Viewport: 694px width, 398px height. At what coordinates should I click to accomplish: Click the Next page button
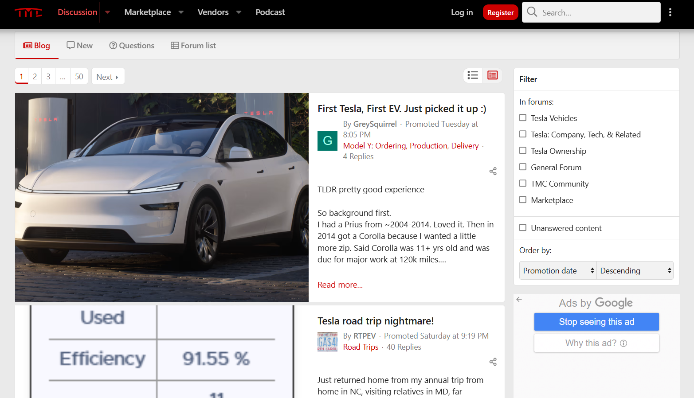pyautogui.click(x=108, y=76)
